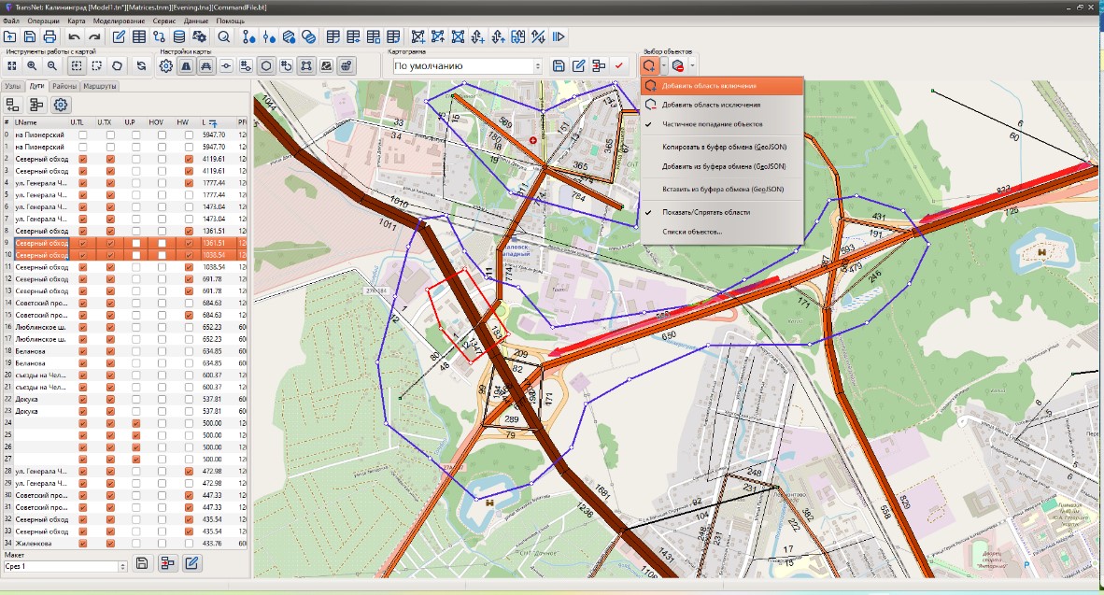Click the Redo arrow icon

[94, 36]
